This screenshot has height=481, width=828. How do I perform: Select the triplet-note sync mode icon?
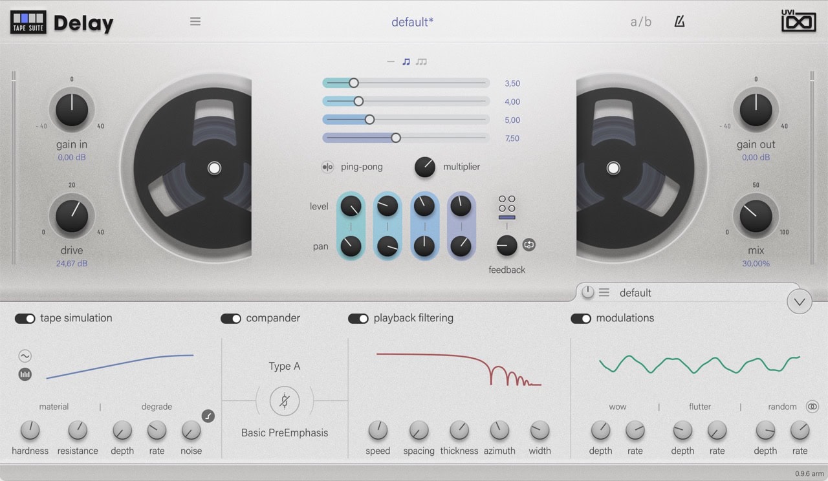pyautogui.click(x=422, y=62)
